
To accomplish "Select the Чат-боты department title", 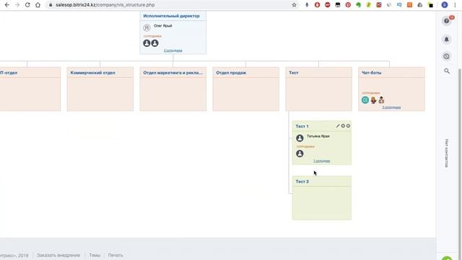I will pyautogui.click(x=371, y=72).
